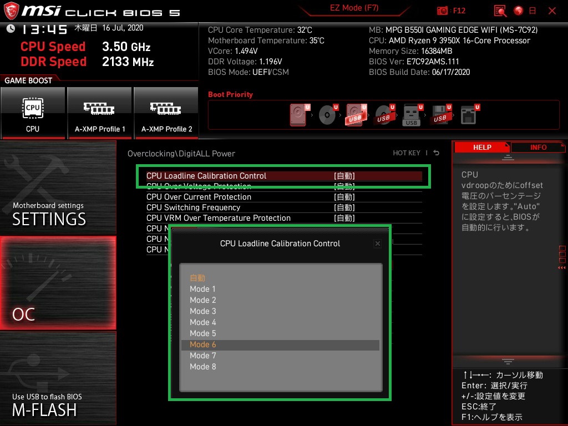Click the GAME BOOST label
Screen dimensions: 568x426
28,80
